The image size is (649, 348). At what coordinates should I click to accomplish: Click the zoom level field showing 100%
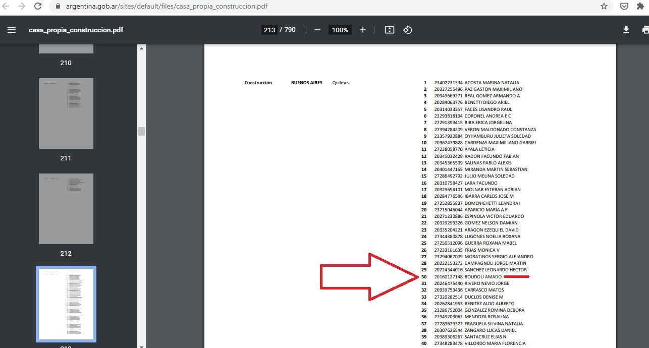340,30
